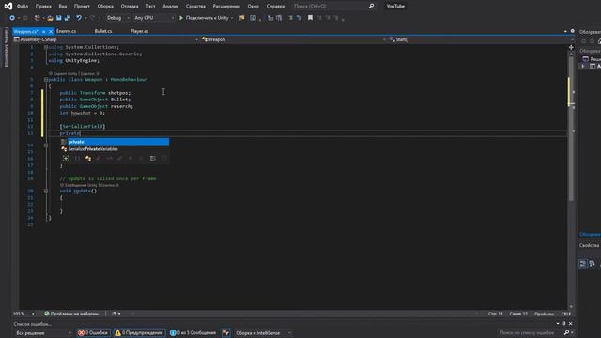Click the pin icon on error list panel
This screenshot has height=338, width=601.
[x=564, y=324]
